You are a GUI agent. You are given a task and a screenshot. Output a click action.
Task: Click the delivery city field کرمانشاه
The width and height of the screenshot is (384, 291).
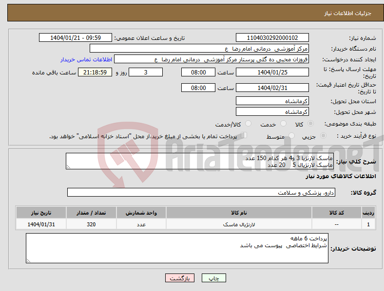point(272,111)
